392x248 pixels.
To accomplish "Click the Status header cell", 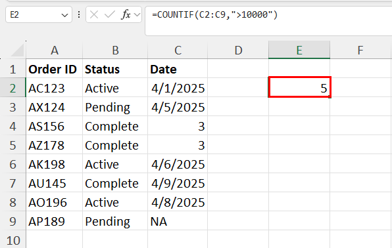I will point(115,69).
